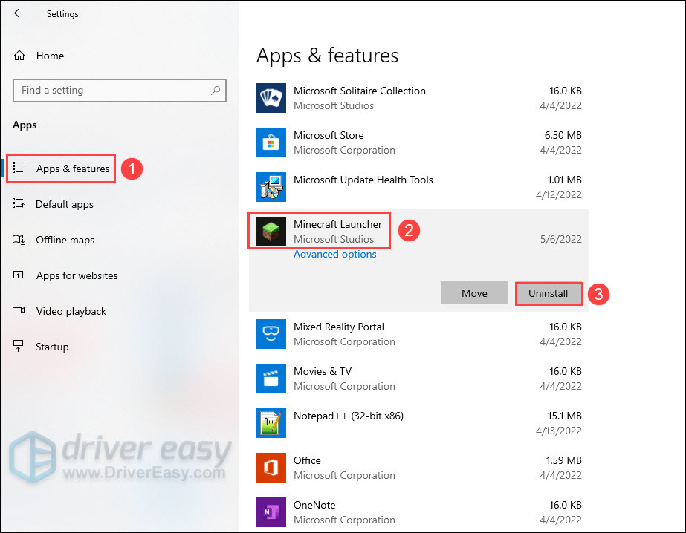Click the Video playback camera icon
686x533 pixels.
[x=19, y=310]
